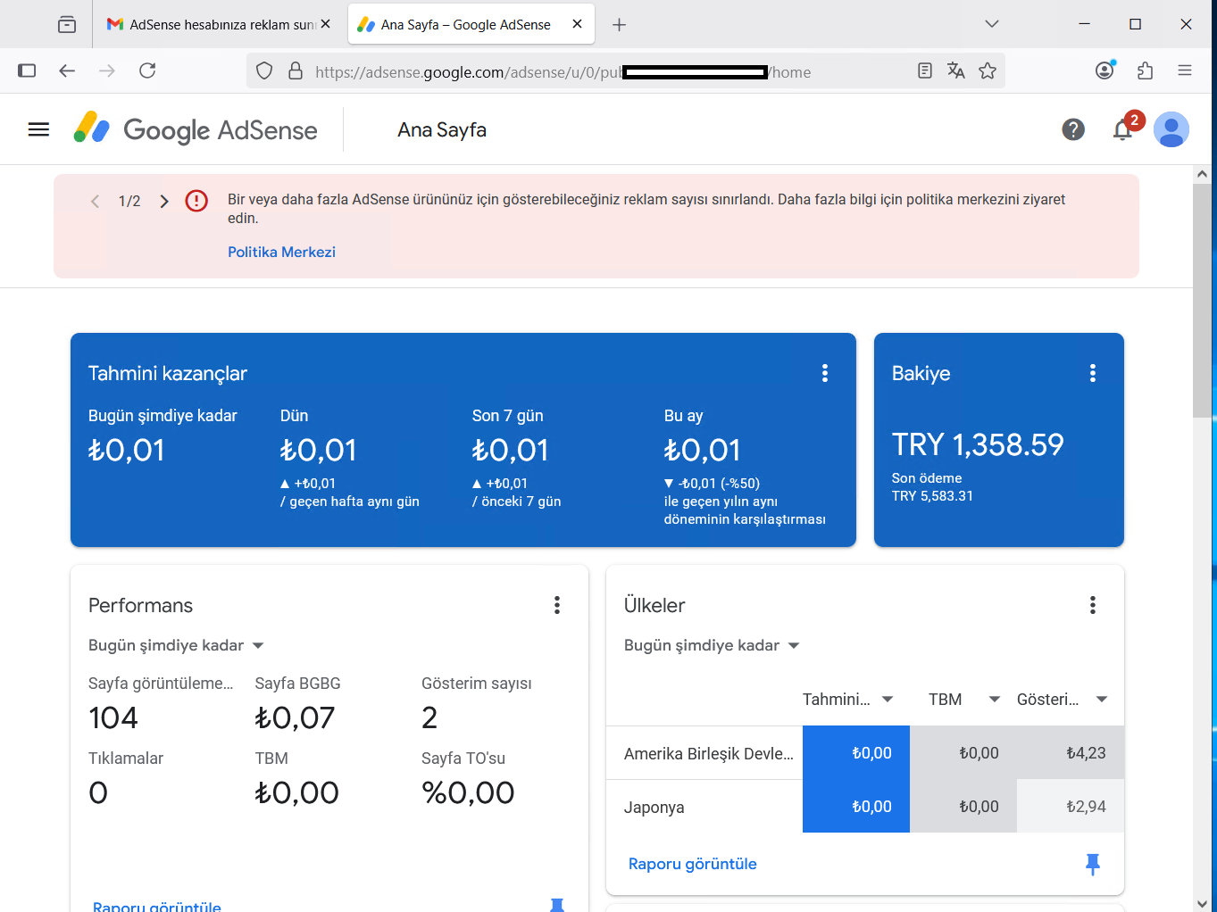
Task: Click the Sayfa BGBG value ₺0,07
Action: pyautogui.click(x=295, y=717)
